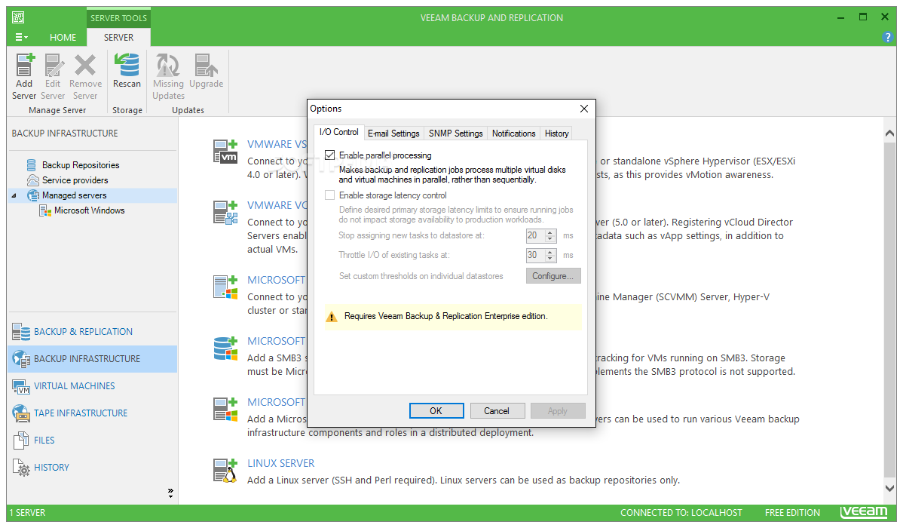903x528 pixels.
Task: Open the HOME ribbon tab
Action: 63,38
